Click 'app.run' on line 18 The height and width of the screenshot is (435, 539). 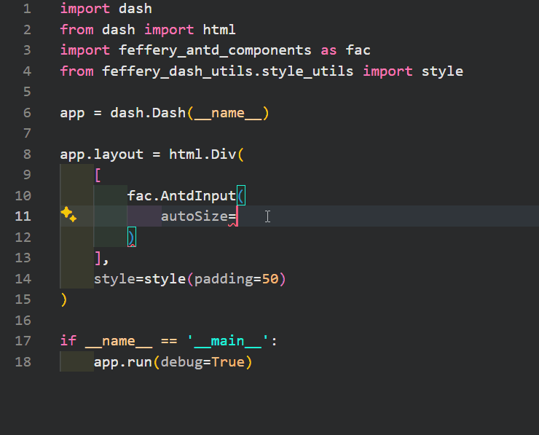[122, 362]
